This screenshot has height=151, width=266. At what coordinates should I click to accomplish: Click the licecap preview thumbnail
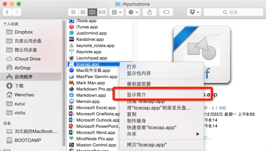[202, 54]
